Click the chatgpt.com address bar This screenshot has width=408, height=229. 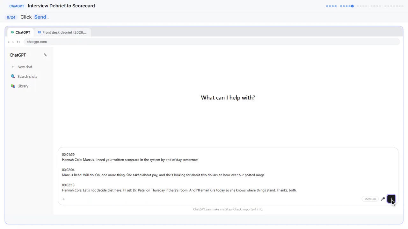pyautogui.click(x=211, y=42)
